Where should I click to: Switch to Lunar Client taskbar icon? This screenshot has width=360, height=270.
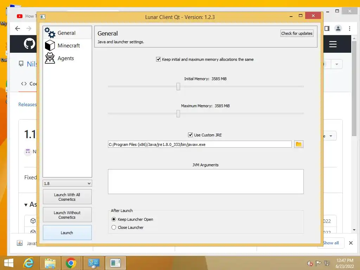coord(115,263)
